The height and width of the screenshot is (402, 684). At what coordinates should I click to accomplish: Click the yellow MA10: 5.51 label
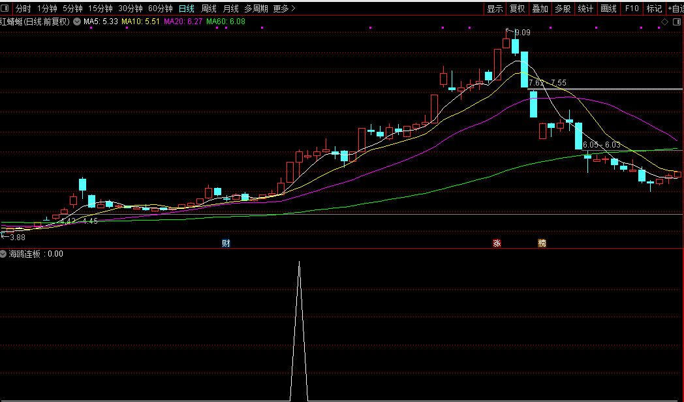(140, 22)
